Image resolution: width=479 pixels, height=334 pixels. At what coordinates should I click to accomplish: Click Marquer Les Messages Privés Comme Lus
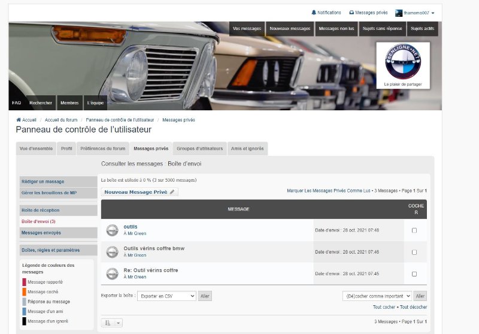tap(329, 191)
